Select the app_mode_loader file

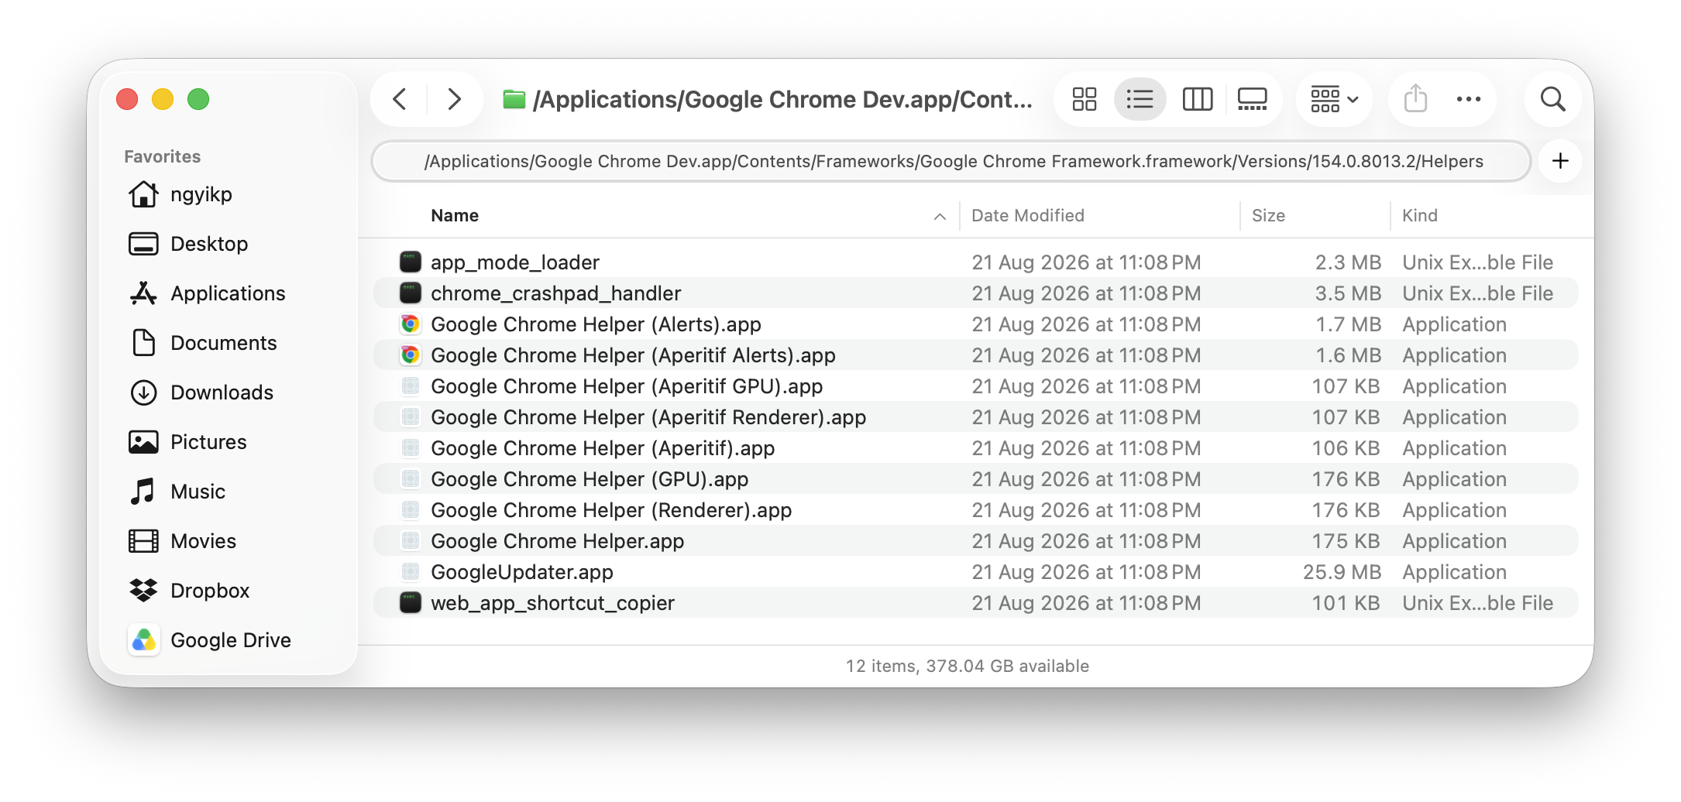coord(976,262)
